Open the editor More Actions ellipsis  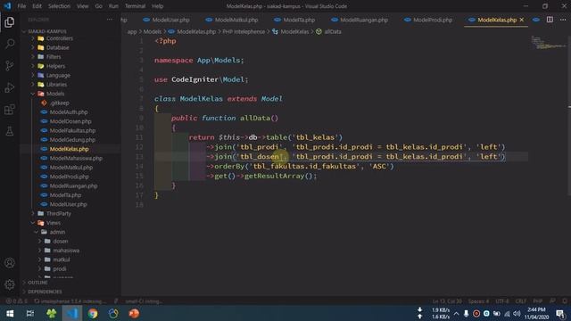(563, 20)
